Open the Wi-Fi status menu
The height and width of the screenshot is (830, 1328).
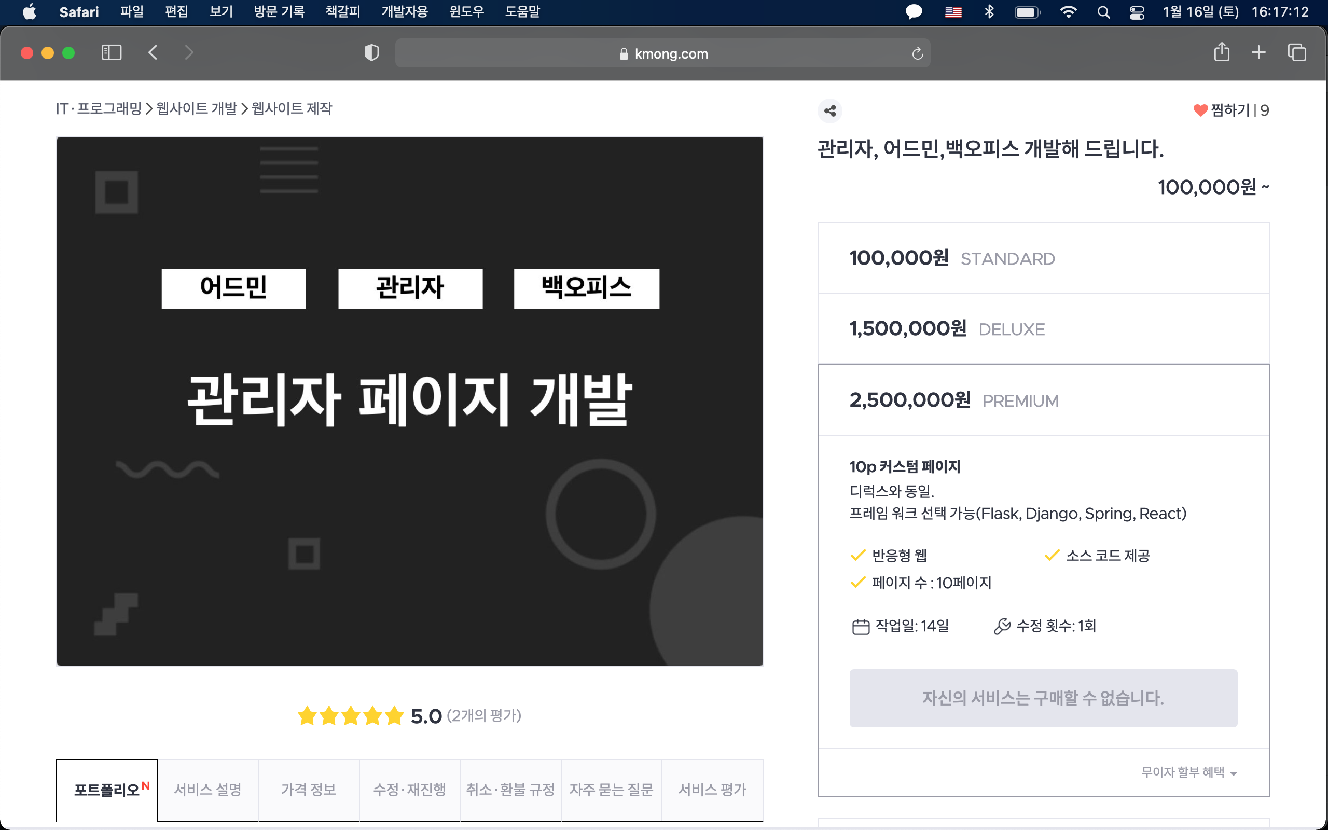pyautogui.click(x=1068, y=12)
